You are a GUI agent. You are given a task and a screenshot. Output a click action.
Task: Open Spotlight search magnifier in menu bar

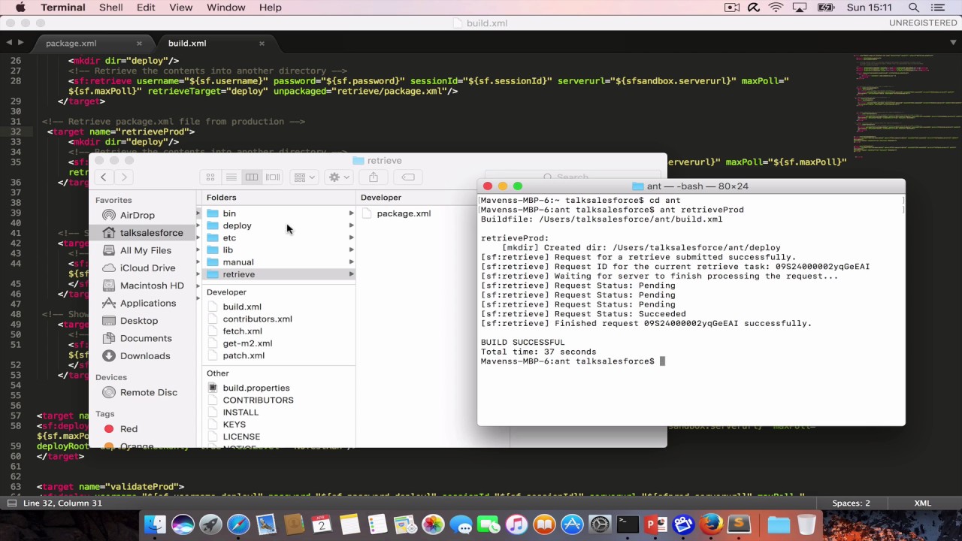click(x=914, y=8)
